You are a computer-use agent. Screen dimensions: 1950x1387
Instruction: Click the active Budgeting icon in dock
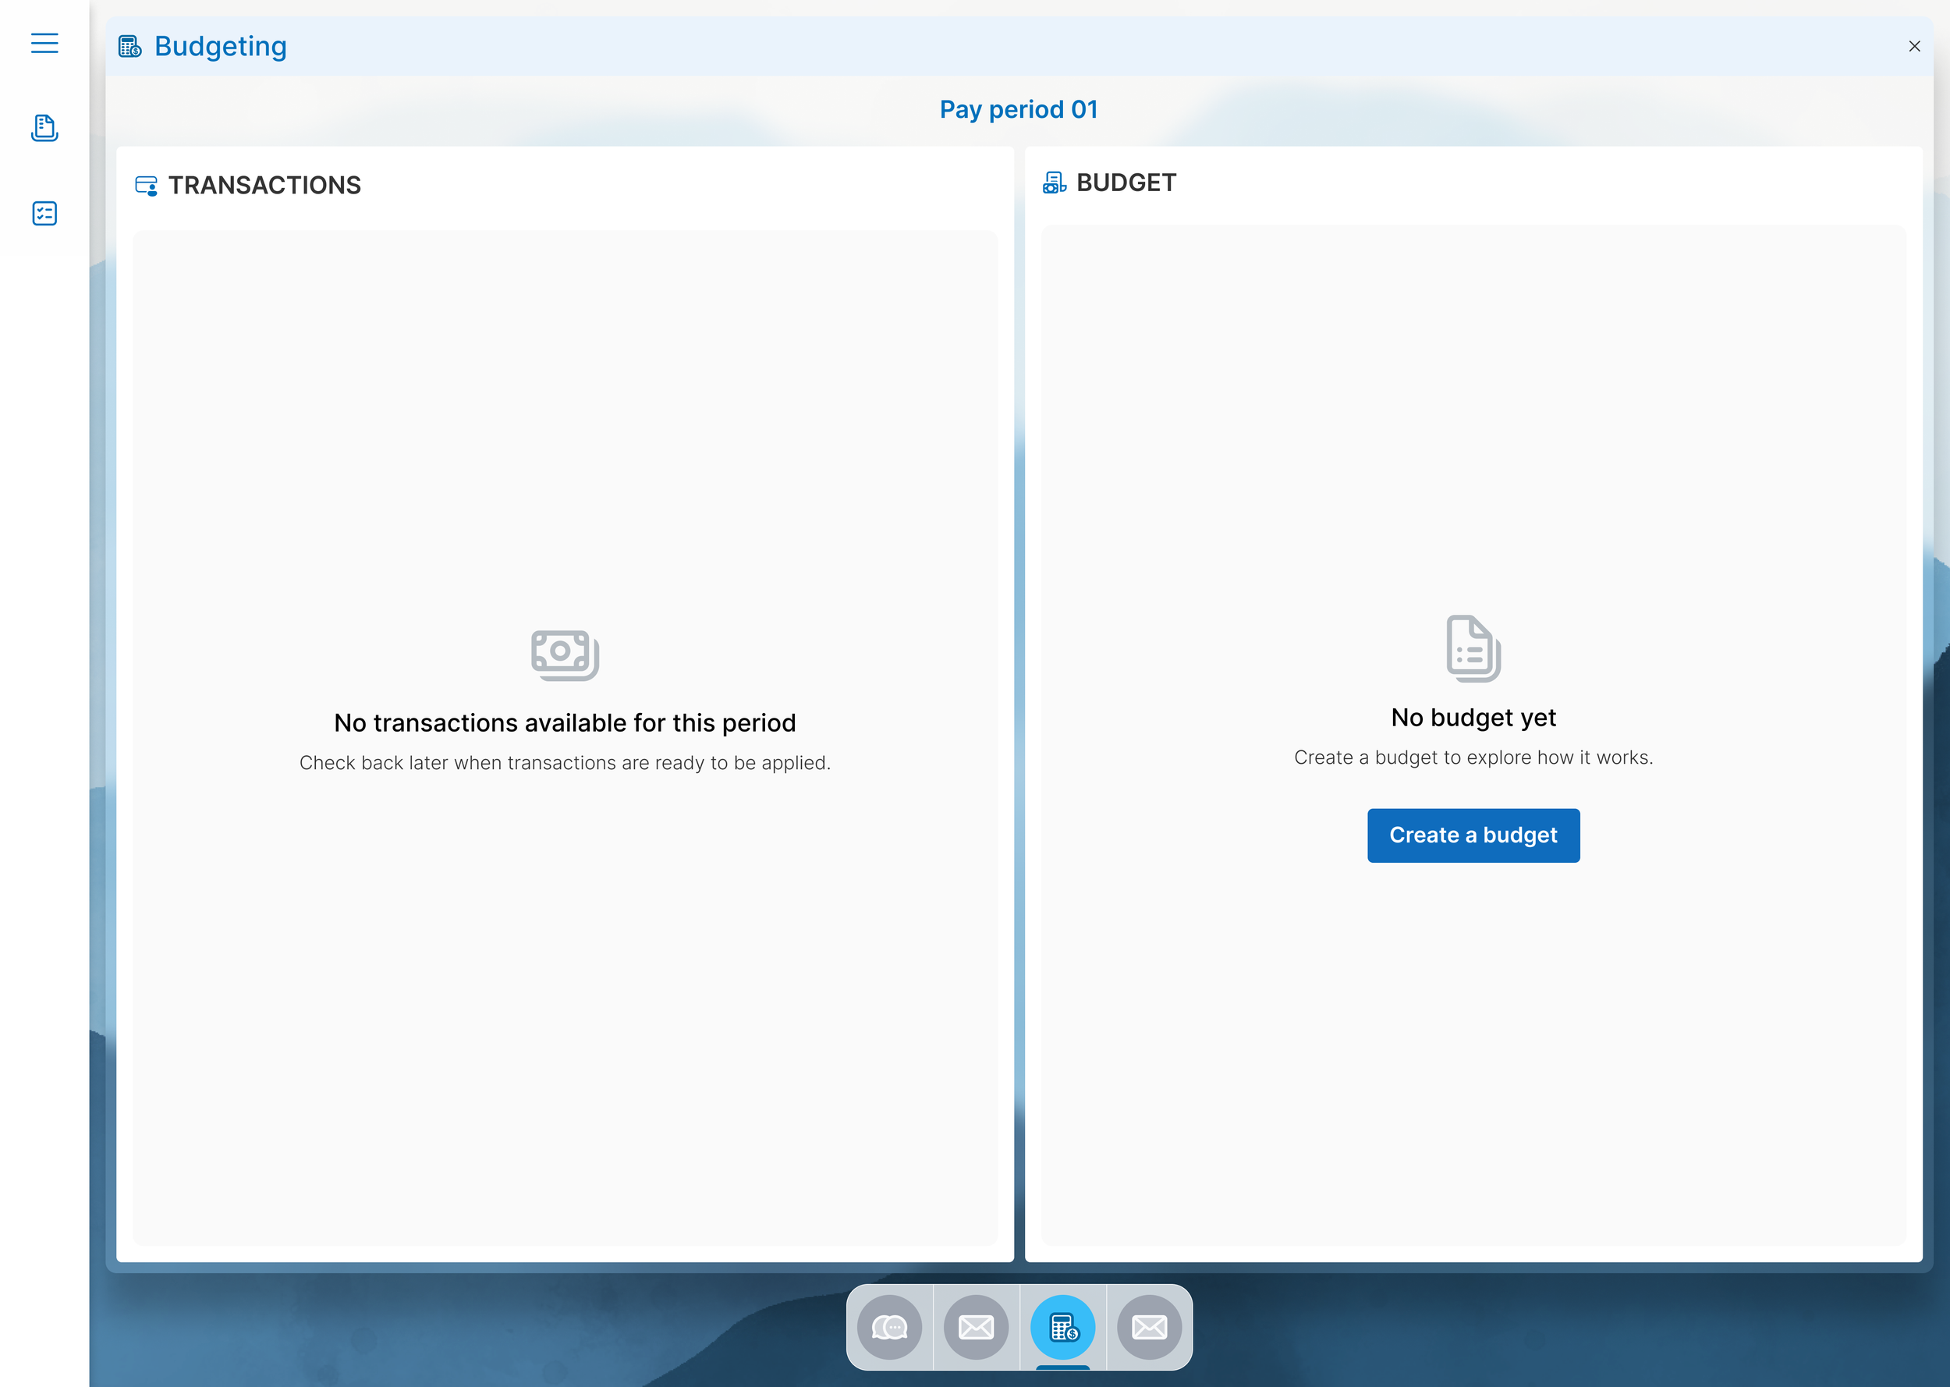click(x=1063, y=1327)
